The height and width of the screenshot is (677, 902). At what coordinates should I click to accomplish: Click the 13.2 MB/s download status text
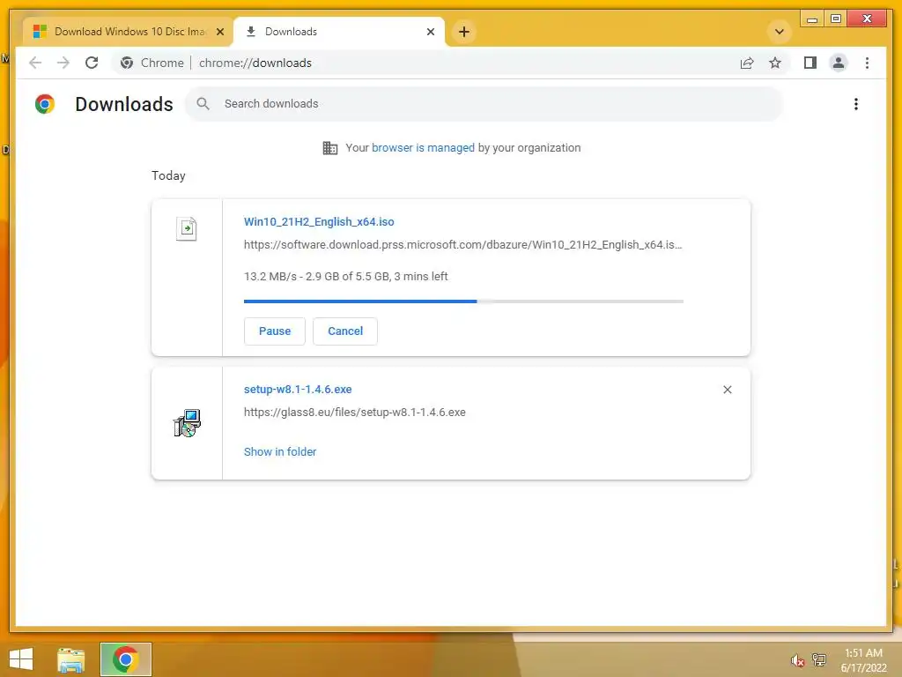click(x=345, y=276)
